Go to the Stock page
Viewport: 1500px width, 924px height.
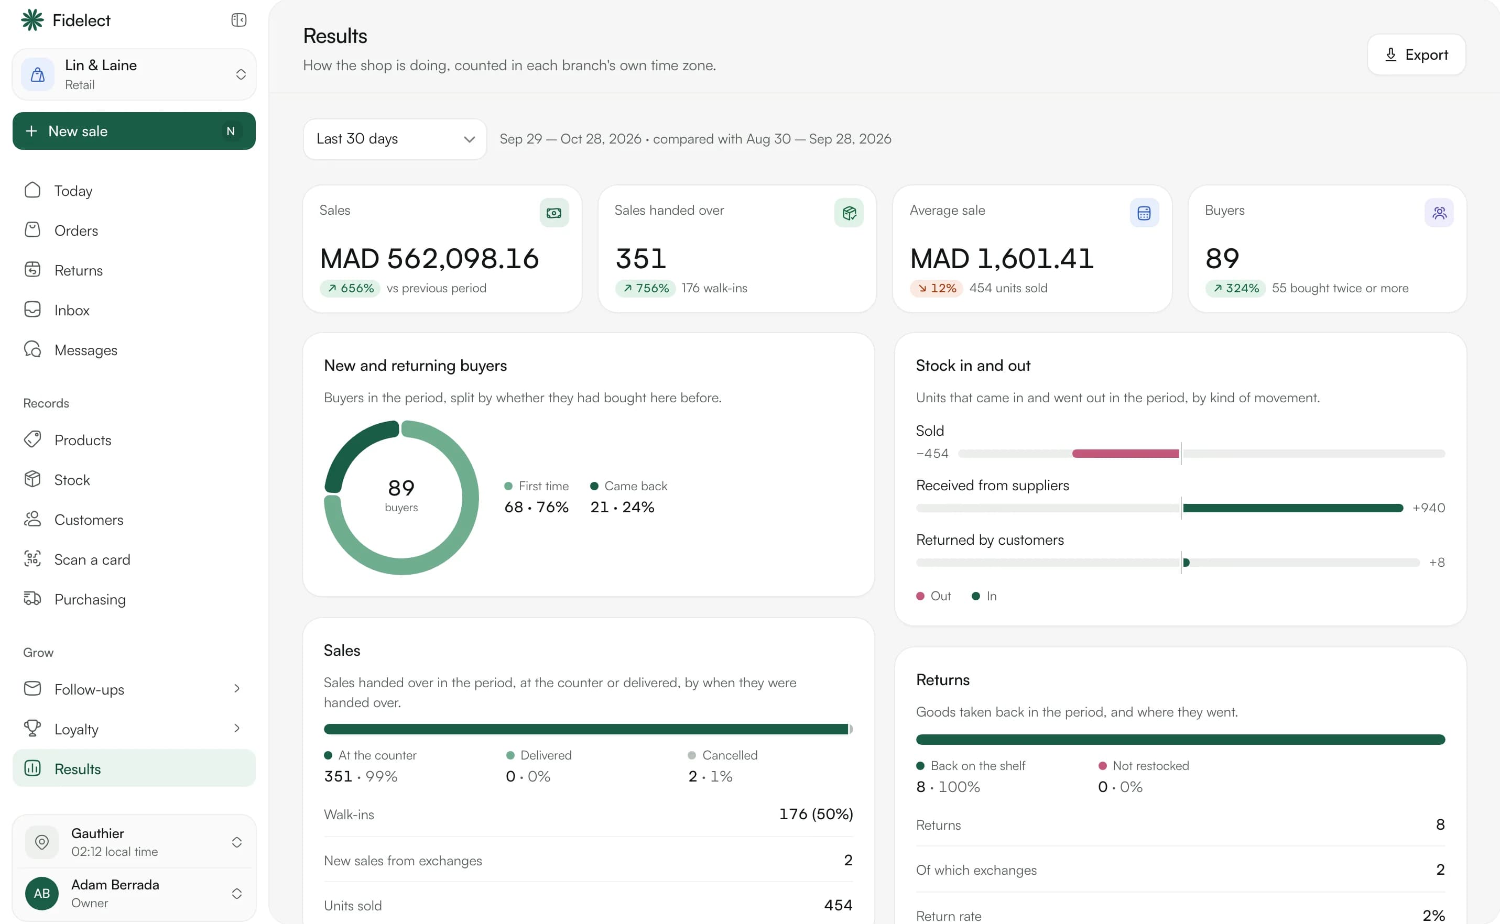[134, 480]
